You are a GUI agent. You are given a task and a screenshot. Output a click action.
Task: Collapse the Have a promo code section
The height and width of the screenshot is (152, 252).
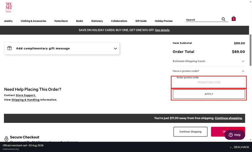point(209,71)
